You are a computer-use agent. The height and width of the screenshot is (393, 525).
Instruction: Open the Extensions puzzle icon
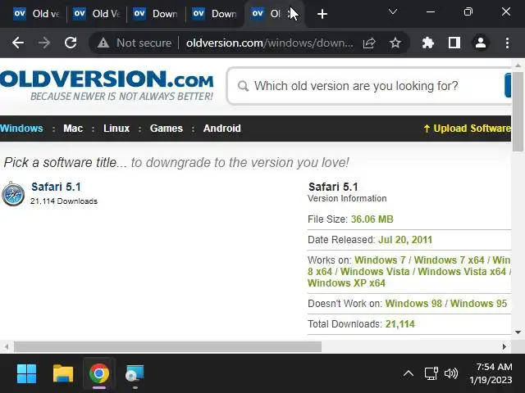pyautogui.click(x=428, y=43)
